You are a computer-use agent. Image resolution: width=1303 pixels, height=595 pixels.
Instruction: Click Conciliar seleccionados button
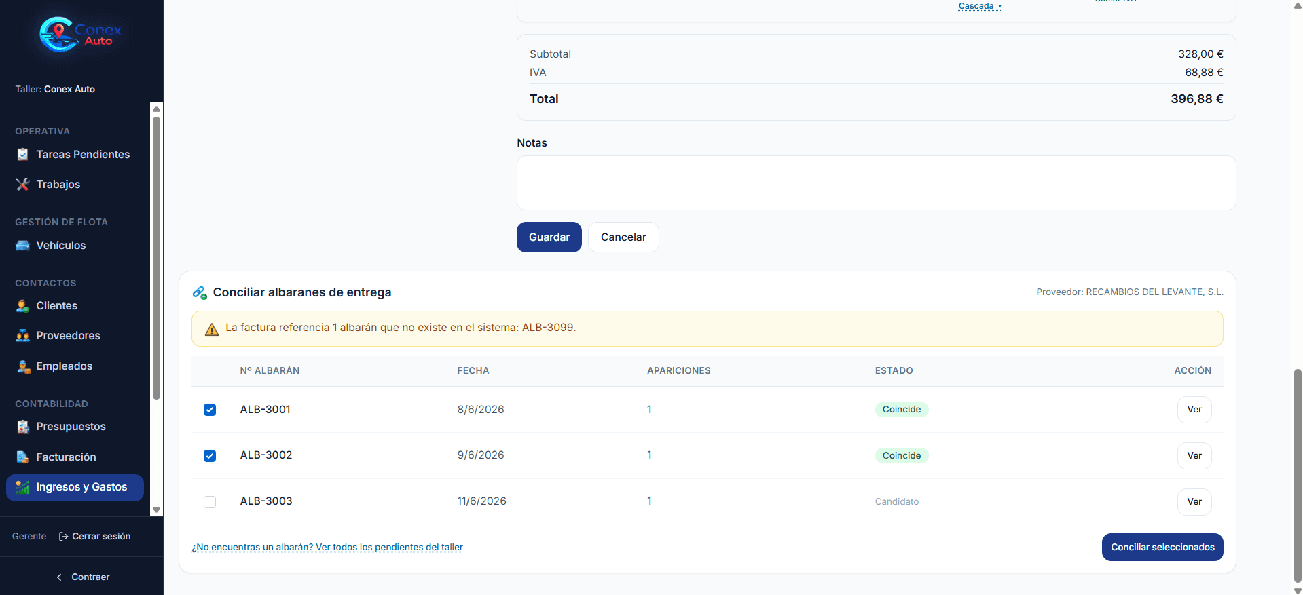(x=1162, y=548)
